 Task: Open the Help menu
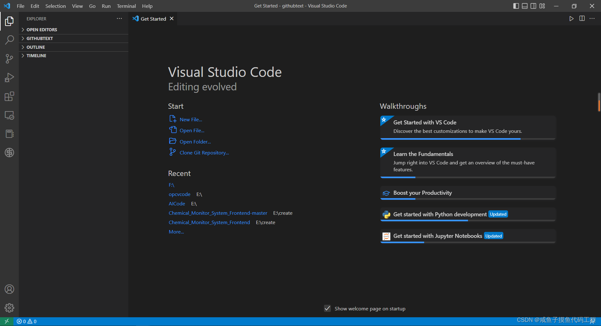pos(147,6)
